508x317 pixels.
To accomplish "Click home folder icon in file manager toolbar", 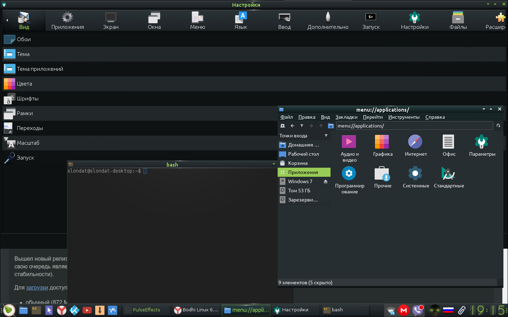I will pos(331,126).
